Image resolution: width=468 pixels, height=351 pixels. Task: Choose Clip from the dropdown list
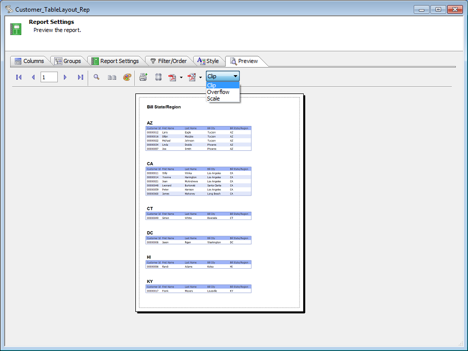(223, 85)
